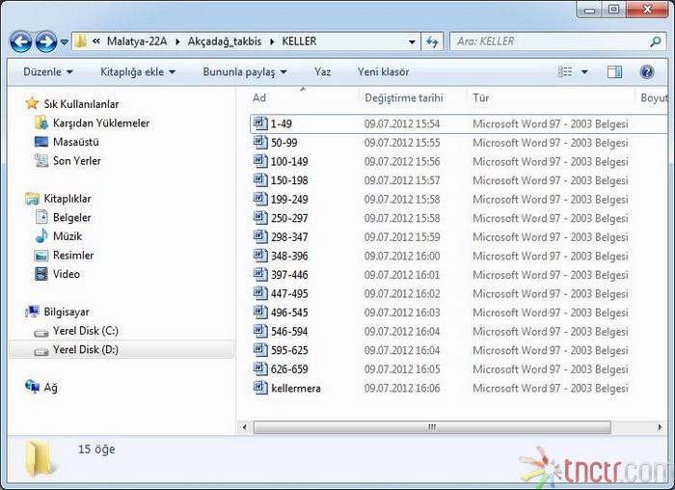Image resolution: width=675 pixels, height=490 pixels.
Task: Open Masaüstü in navigation pane
Action: click(76, 142)
